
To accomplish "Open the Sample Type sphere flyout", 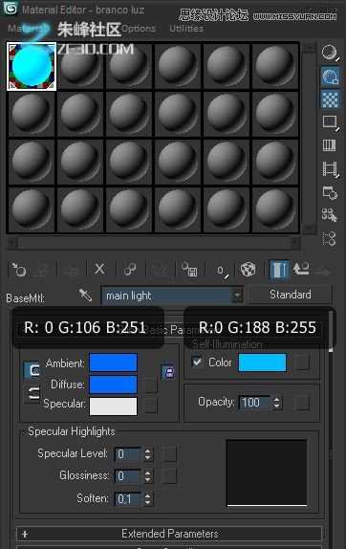I will point(330,54).
